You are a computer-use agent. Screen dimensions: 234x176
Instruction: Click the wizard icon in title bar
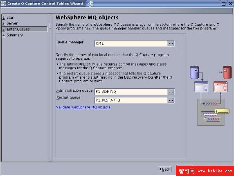coord(3,3)
